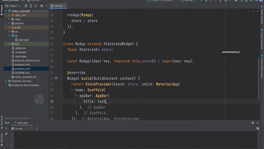Image resolution: width=264 pixels, height=149 pixels.
Task: Expand the ios folder
Action: [9, 31]
